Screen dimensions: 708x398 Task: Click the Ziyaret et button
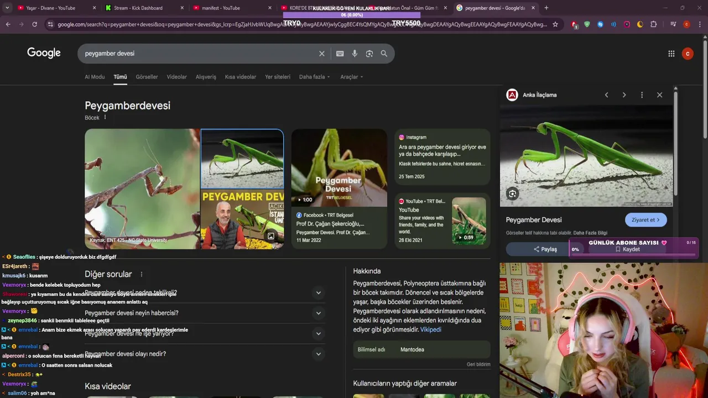645,220
